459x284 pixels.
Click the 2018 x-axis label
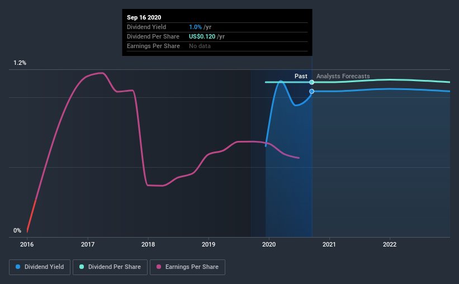148,244
